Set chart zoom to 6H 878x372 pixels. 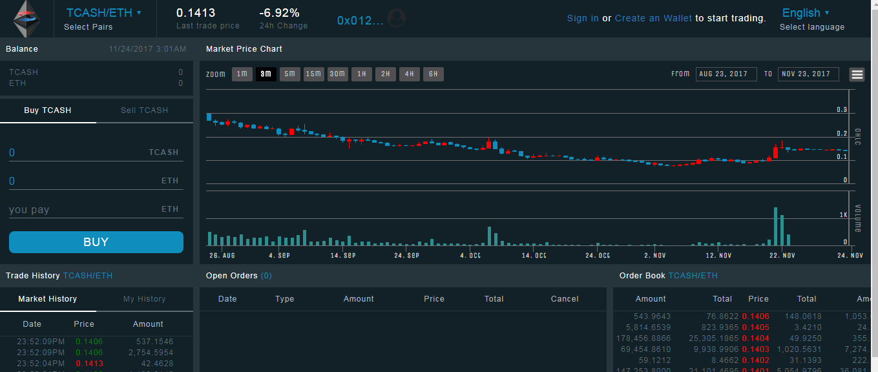tap(433, 74)
